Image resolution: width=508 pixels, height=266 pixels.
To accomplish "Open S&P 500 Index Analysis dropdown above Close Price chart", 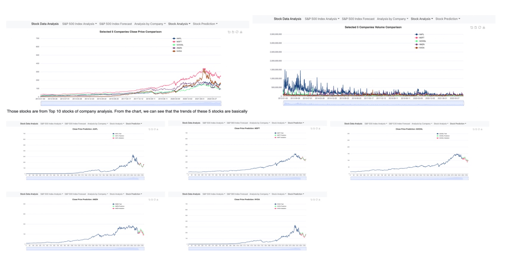I will pos(80,24).
